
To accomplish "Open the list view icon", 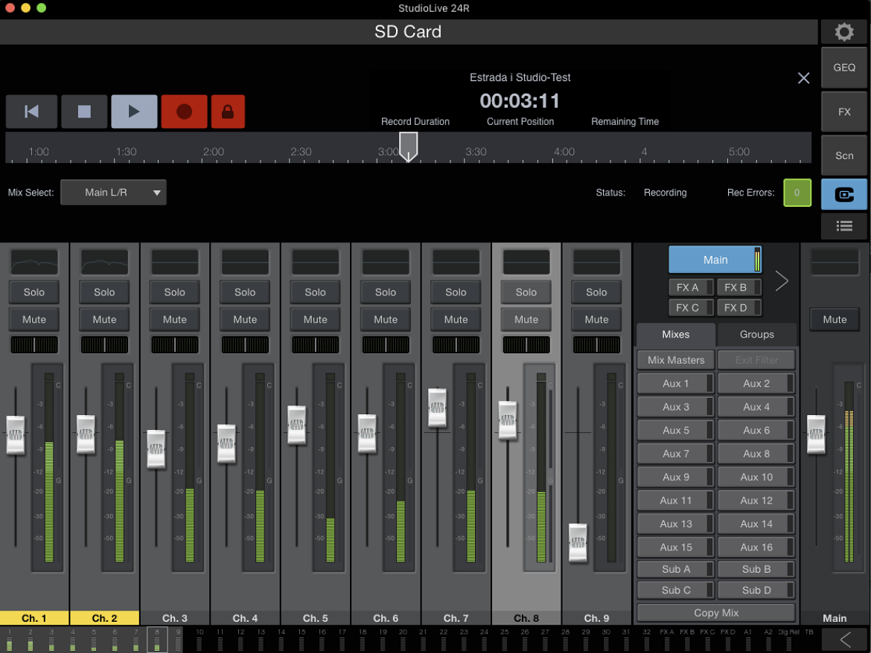I will pyautogui.click(x=843, y=226).
